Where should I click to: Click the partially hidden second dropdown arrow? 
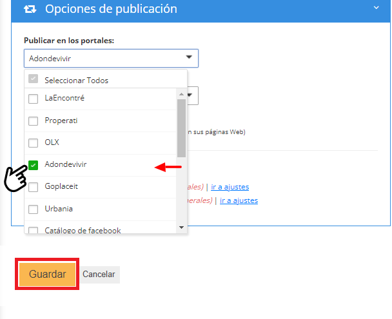[191, 95]
